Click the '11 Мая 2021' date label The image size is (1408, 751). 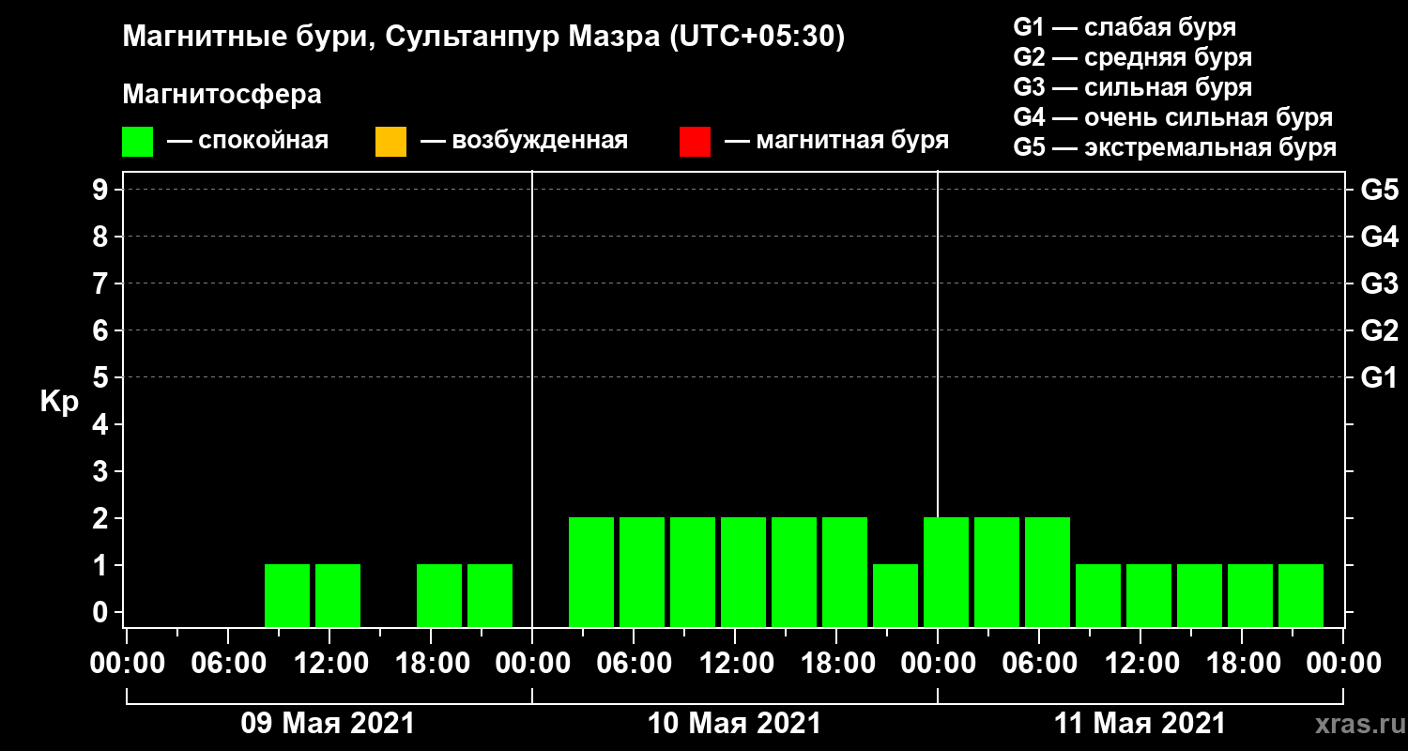click(x=1140, y=724)
